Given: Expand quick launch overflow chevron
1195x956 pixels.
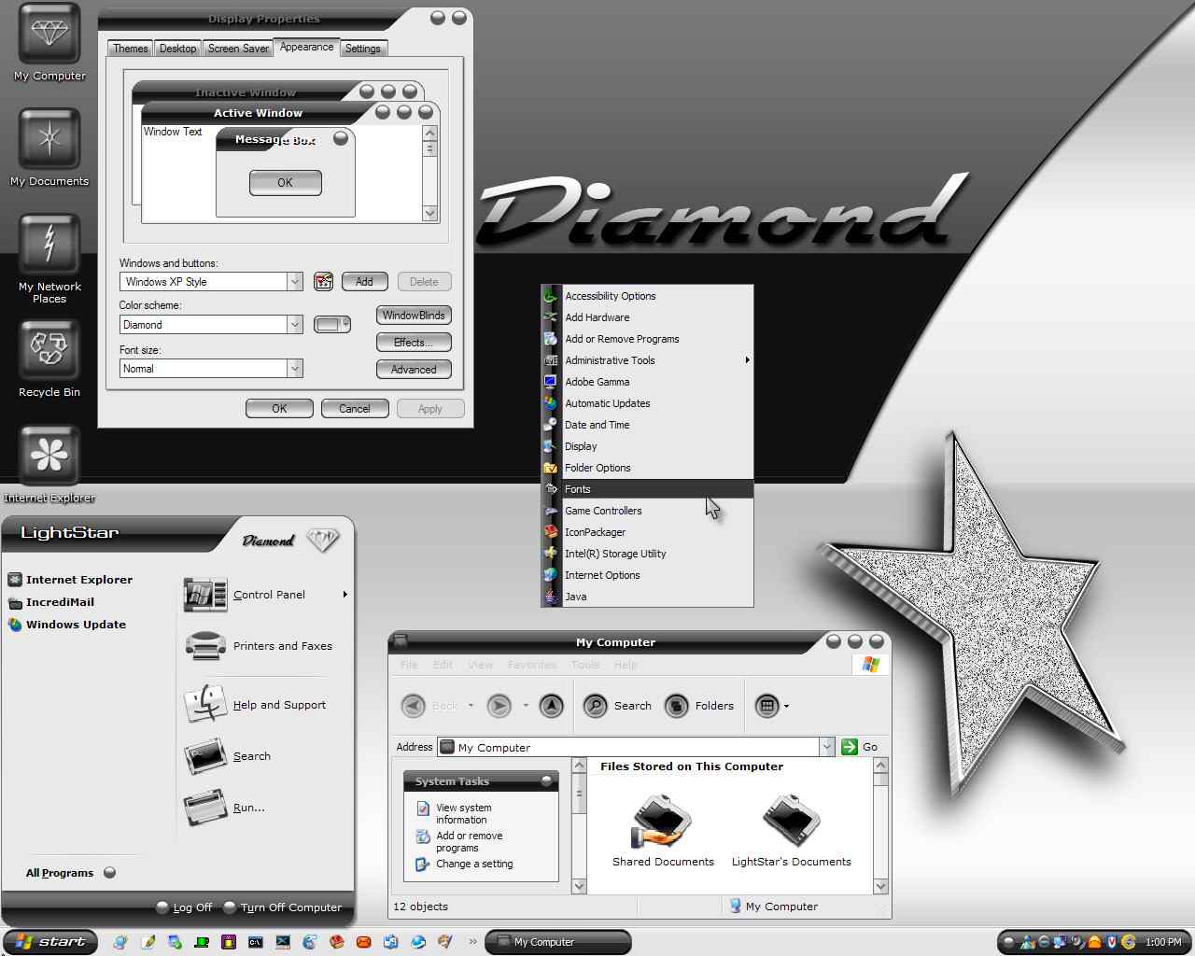Looking at the screenshot, I should [472, 942].
